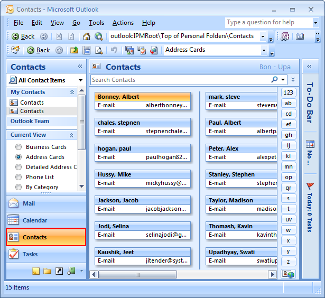
Task: Click the Refresh page icon in web toolbar
Action: pos(71,36)
